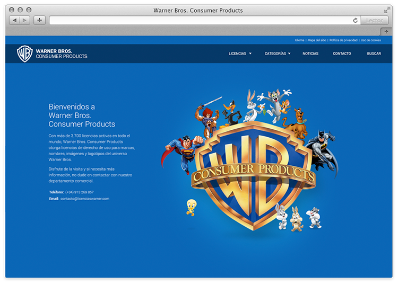Open the Contacto menu item
Image resolution: width=398 pixels, height=285 pixels.
pos(342,54)
